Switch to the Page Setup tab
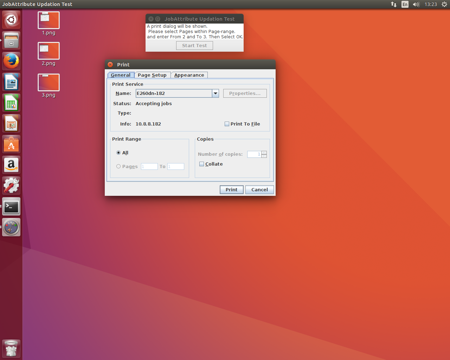450x360 pixels. point(152,75)
